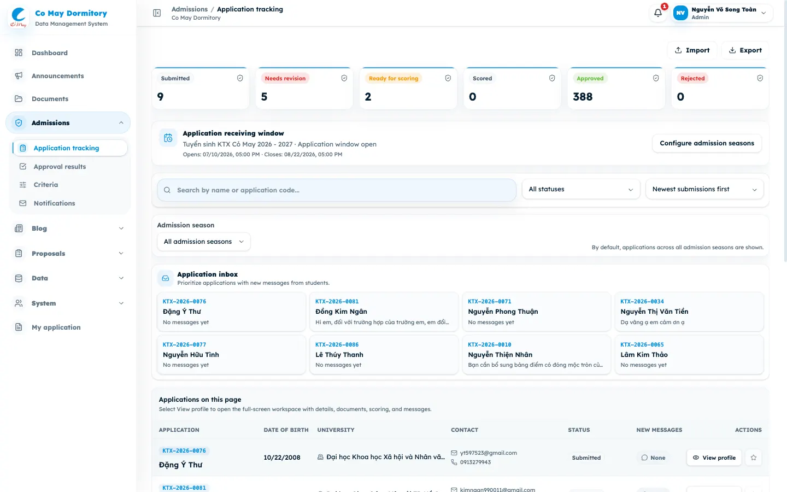
Task: Toggle the Submitted card badge icon
Action: coord(240,78)
